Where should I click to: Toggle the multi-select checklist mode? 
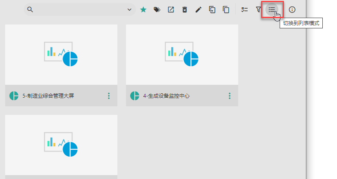245,9
